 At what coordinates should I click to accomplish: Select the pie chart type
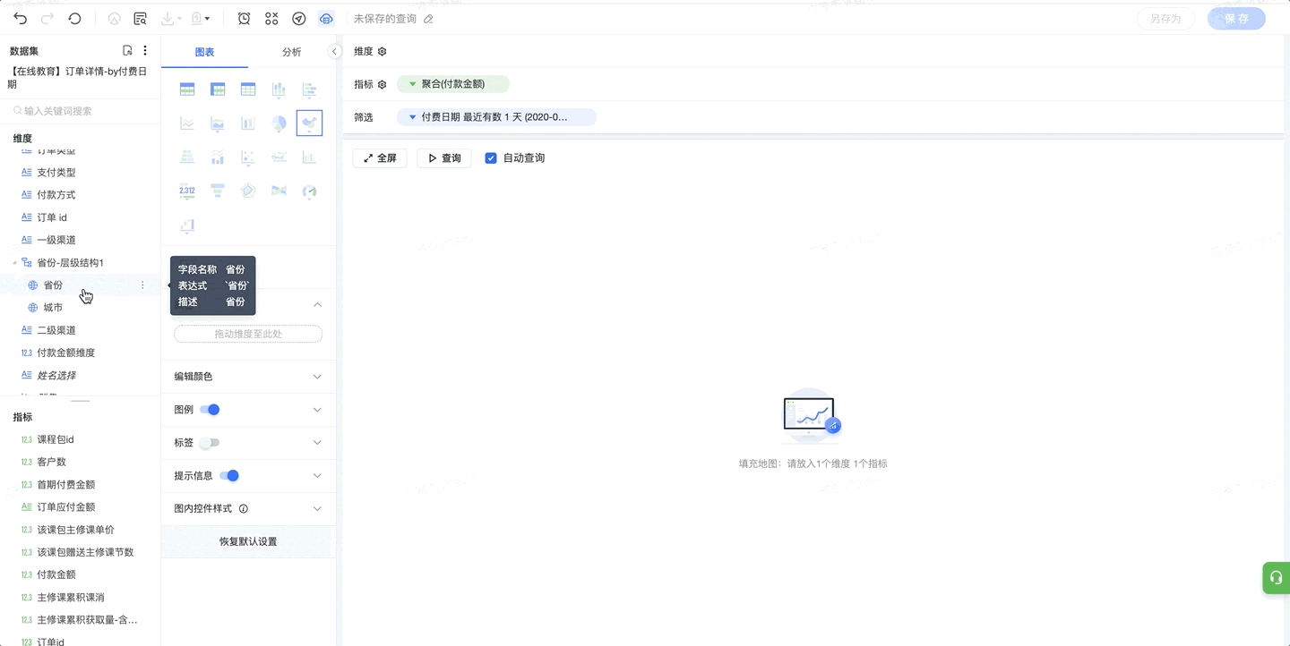(279, 123)
